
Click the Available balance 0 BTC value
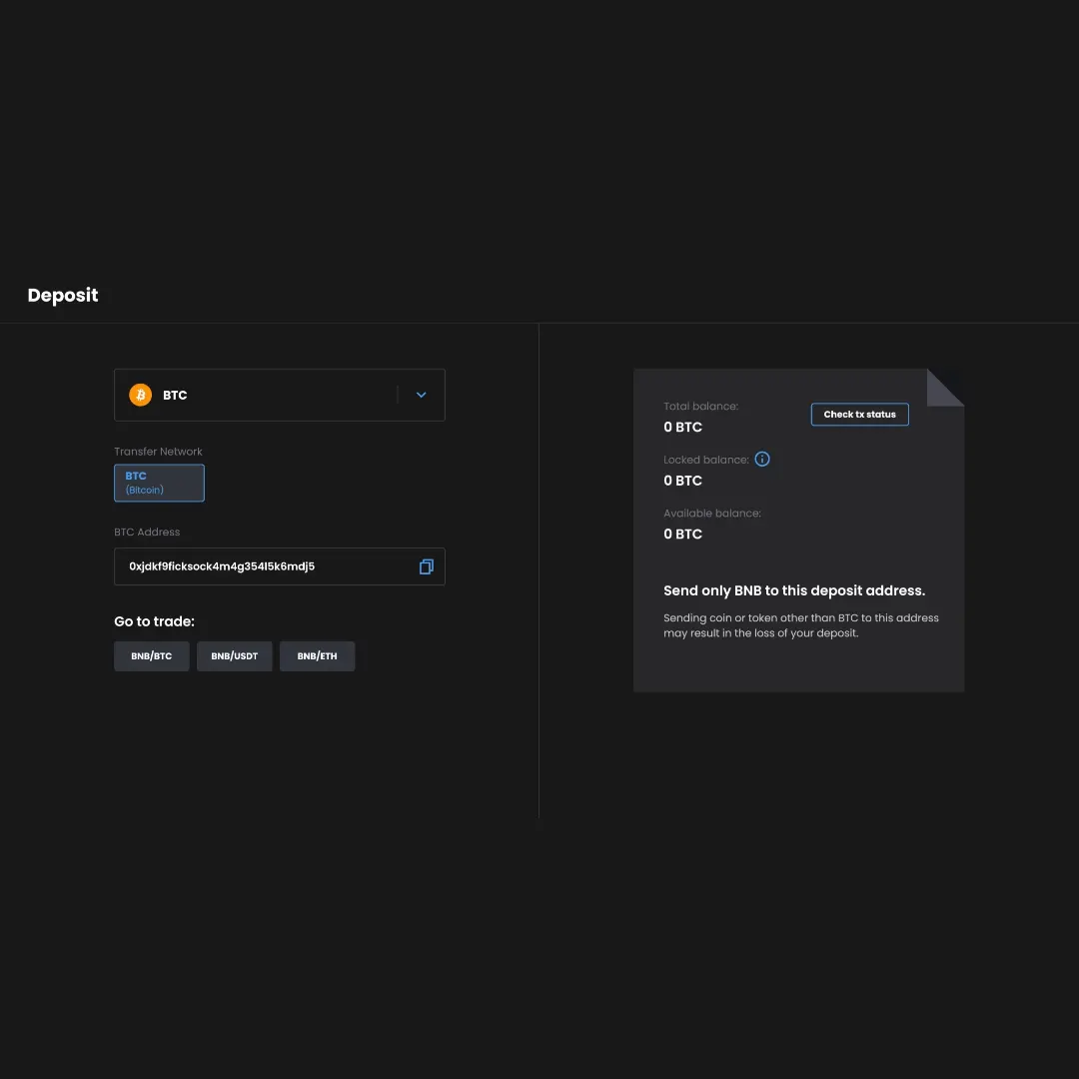(682, 534)
